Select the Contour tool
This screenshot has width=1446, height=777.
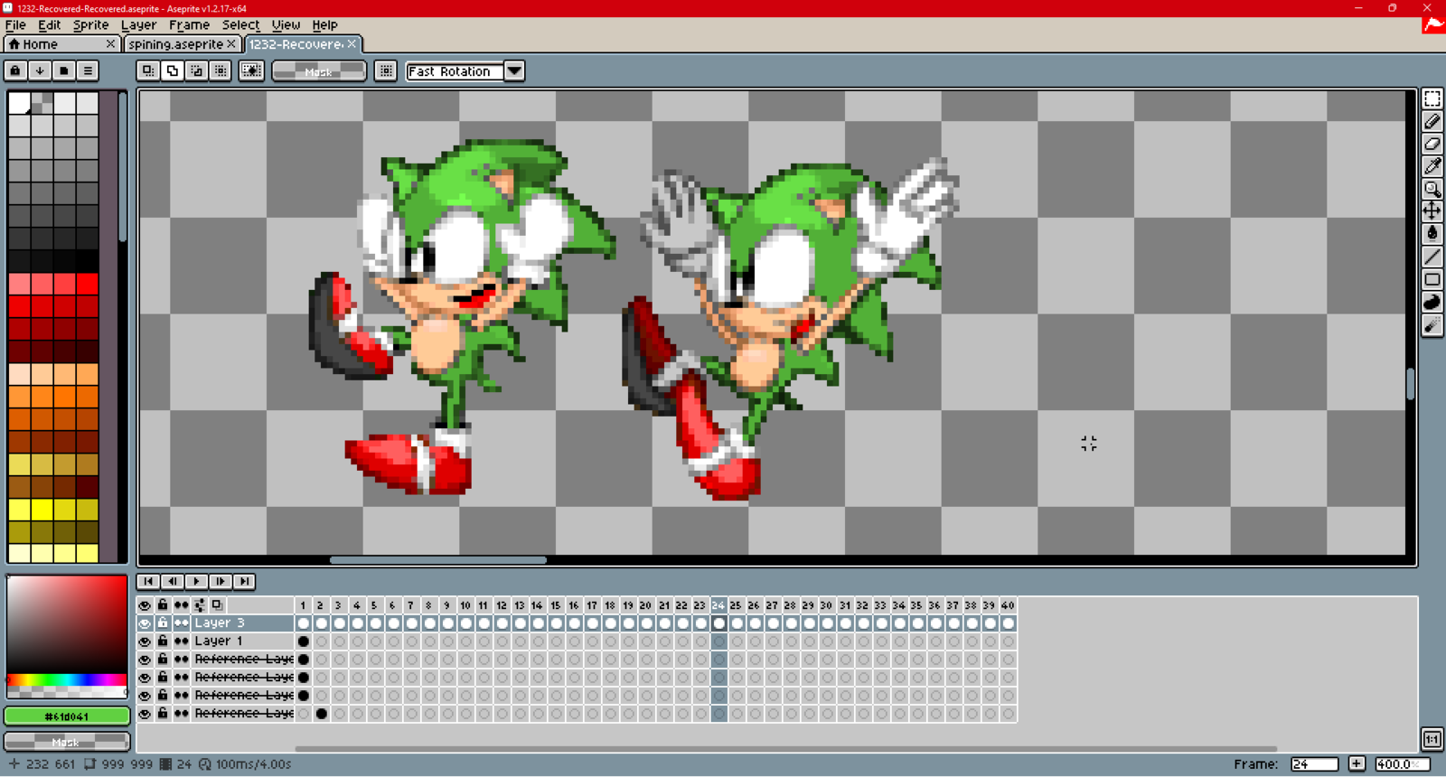(x=1432, y=302)
